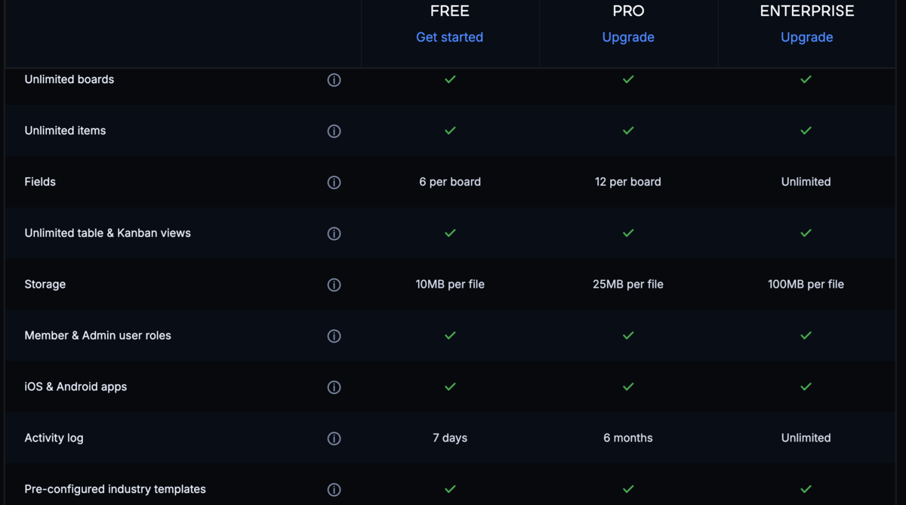
Task: Click the info icon next to Unlimited items
Action: point(334,131)
